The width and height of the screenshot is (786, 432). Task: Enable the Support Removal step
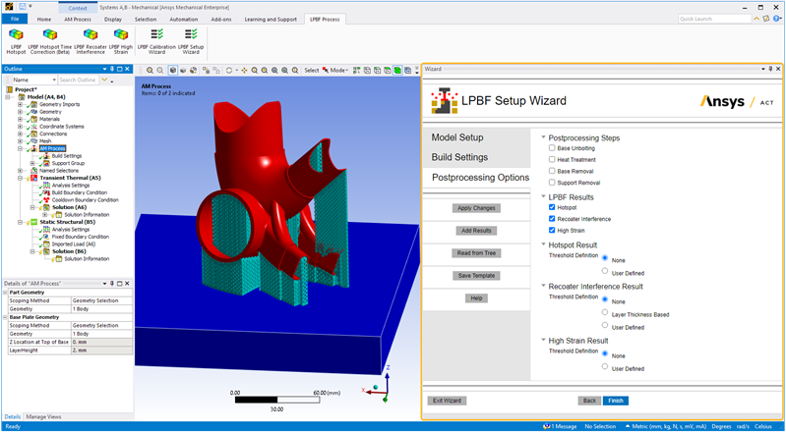[x=552, y=183]
